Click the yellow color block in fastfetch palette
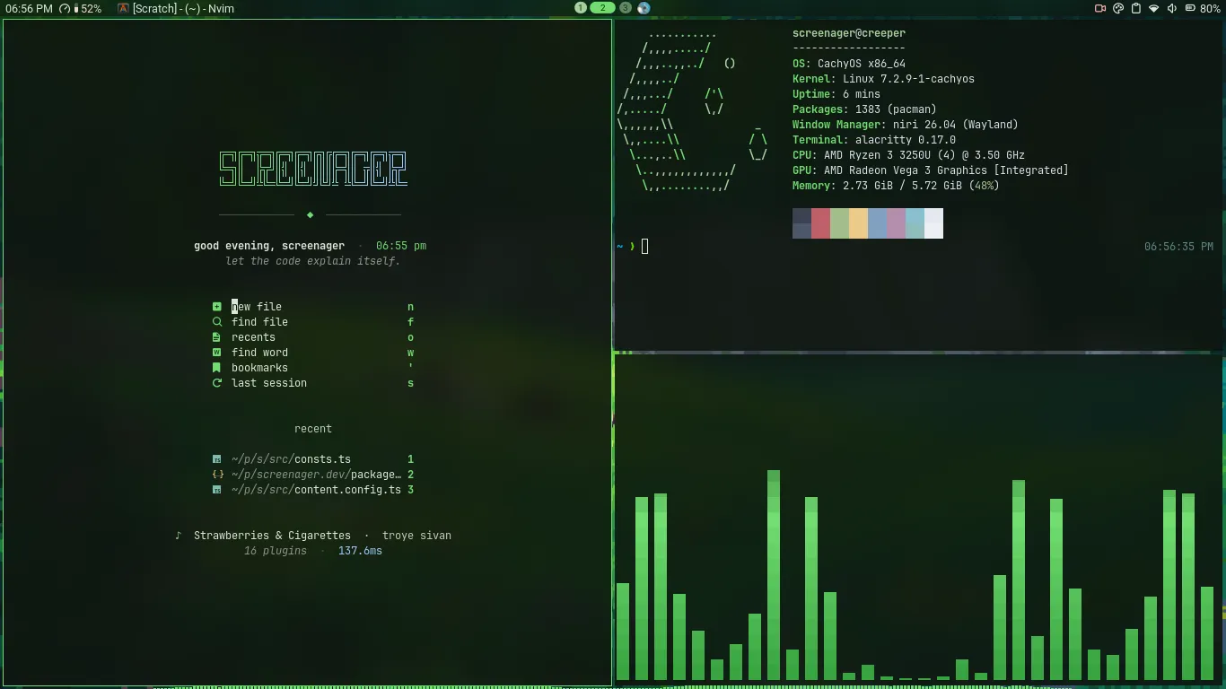1226x689 pixels. (858, 223)
